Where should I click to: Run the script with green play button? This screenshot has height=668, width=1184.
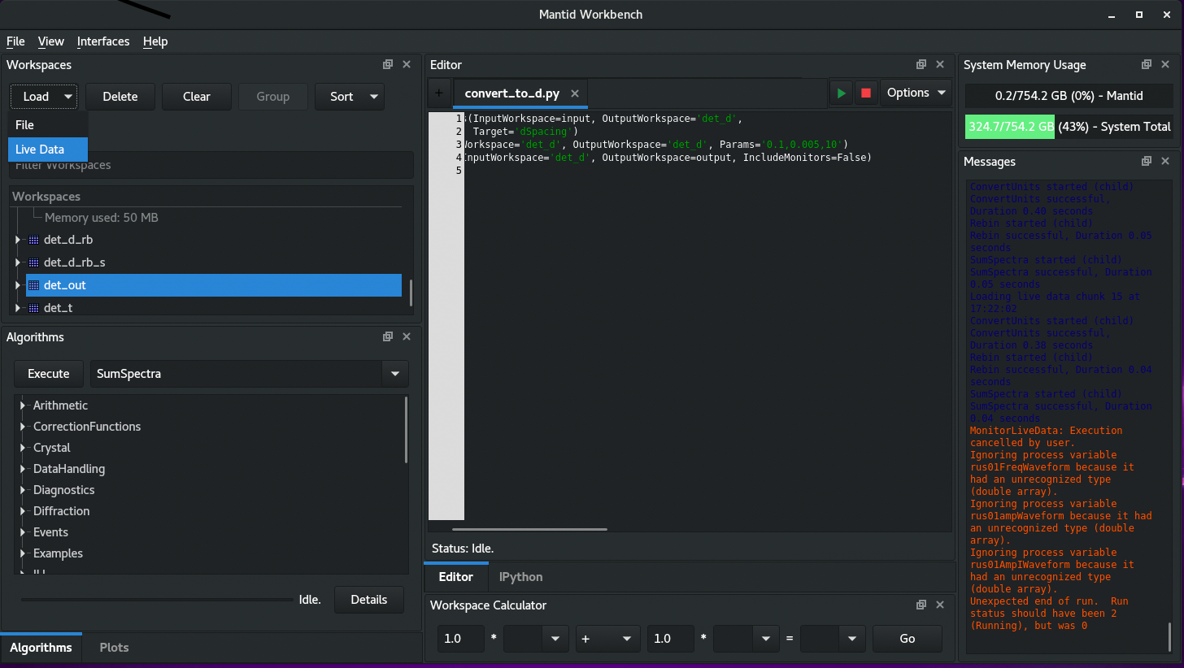[841, 93]
